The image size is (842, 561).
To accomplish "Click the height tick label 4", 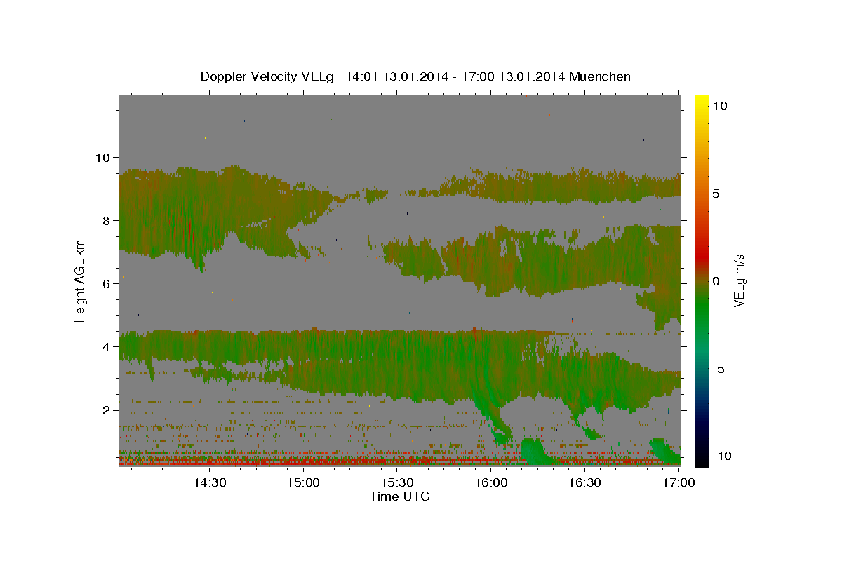I will [x=105, y=346].
